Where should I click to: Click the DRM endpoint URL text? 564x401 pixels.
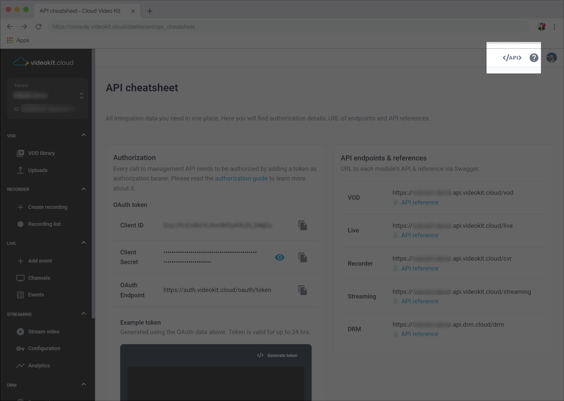point(448,324)
